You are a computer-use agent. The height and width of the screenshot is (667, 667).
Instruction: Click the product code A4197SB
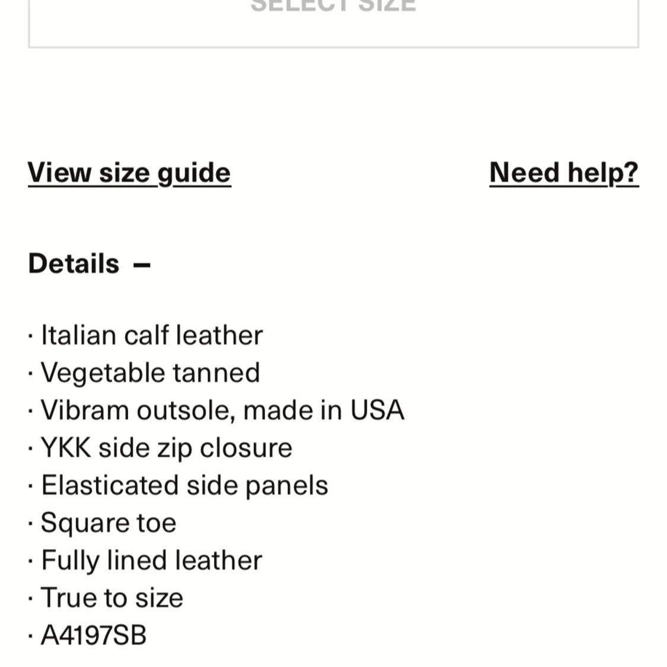pyautogui.click(x=94, y=635)
